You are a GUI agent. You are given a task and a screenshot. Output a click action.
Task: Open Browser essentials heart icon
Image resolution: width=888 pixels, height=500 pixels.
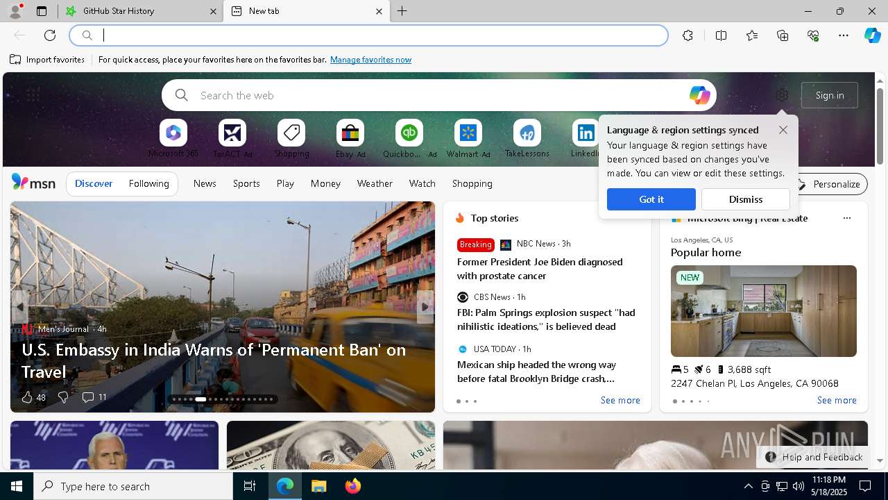tap(813, 35)
